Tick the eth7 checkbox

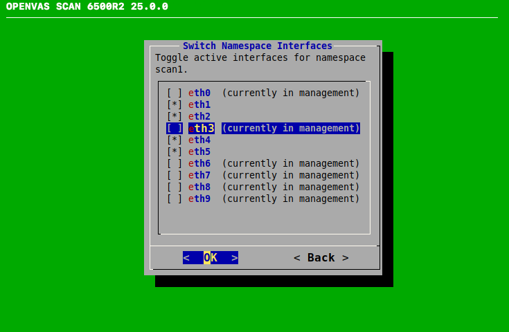pyautogui.click(x=175, y=175)
